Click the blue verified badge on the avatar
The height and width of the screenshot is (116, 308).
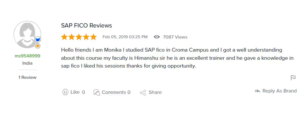point(38,39)
